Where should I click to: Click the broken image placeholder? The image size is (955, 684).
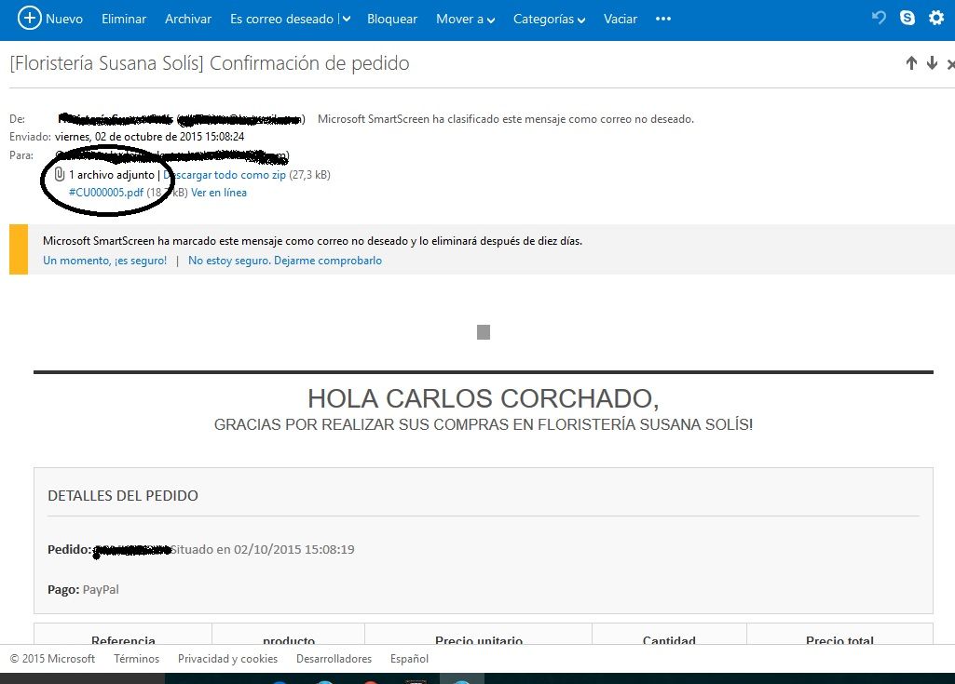pyautogui.click(x=484, y=331)
